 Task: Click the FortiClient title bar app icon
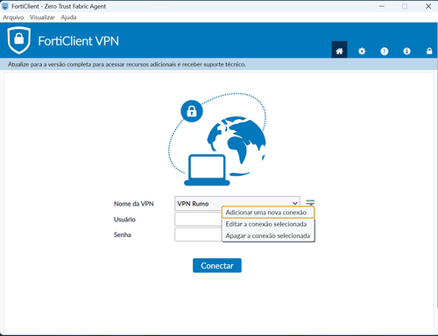5,6
